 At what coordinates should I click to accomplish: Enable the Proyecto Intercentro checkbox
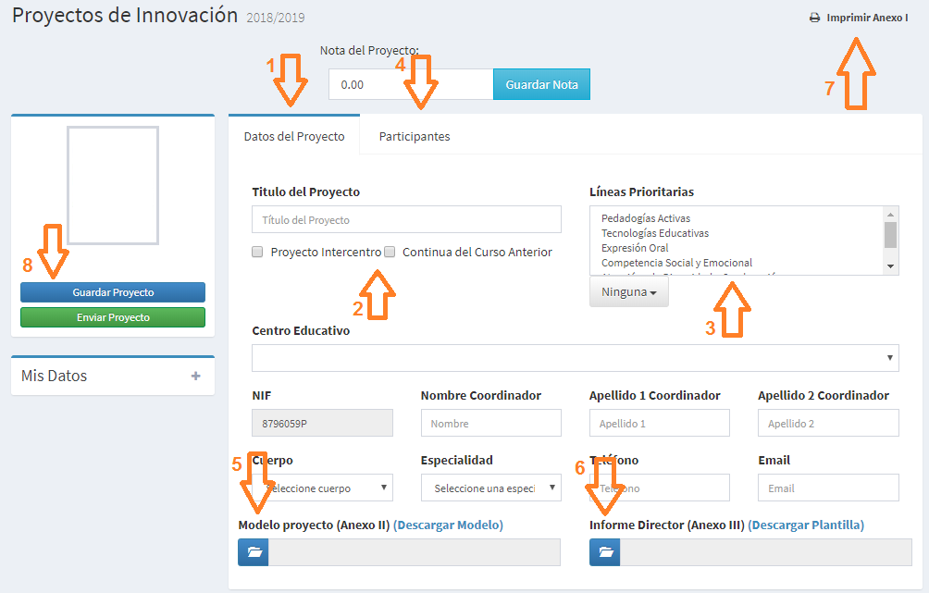pyautogui.click(x=258, y=252)
